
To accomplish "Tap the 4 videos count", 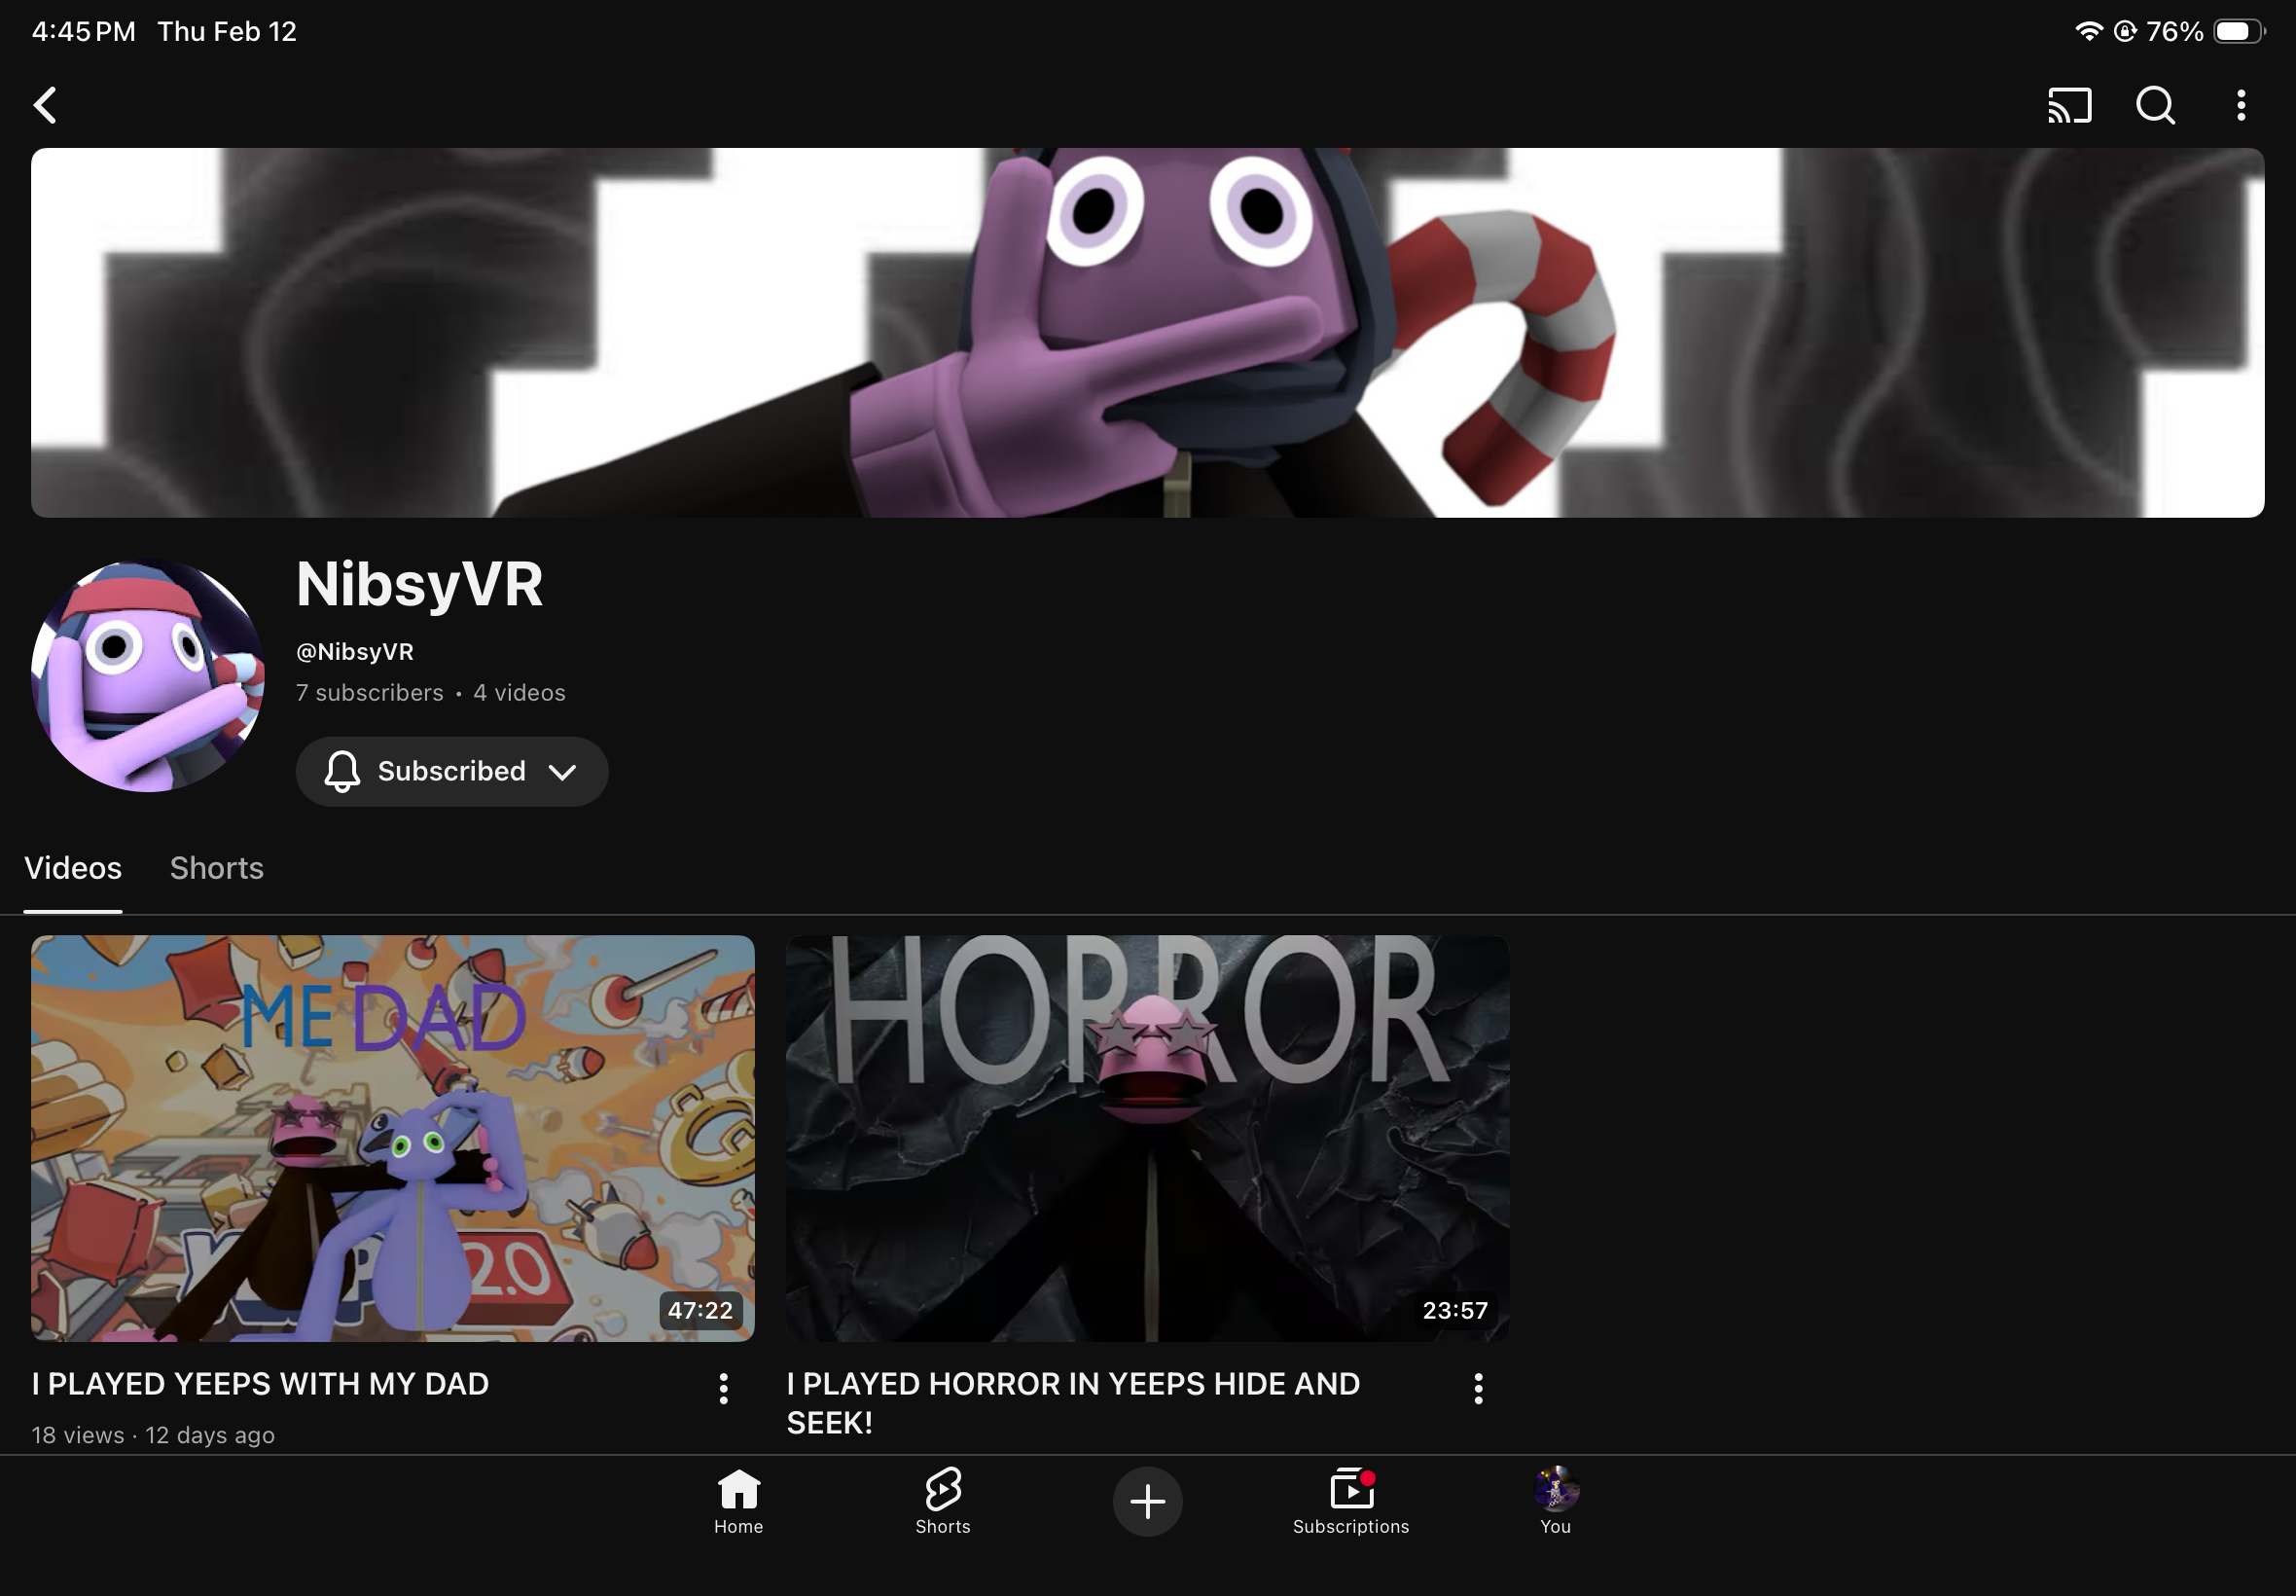I will pos(520,693).
